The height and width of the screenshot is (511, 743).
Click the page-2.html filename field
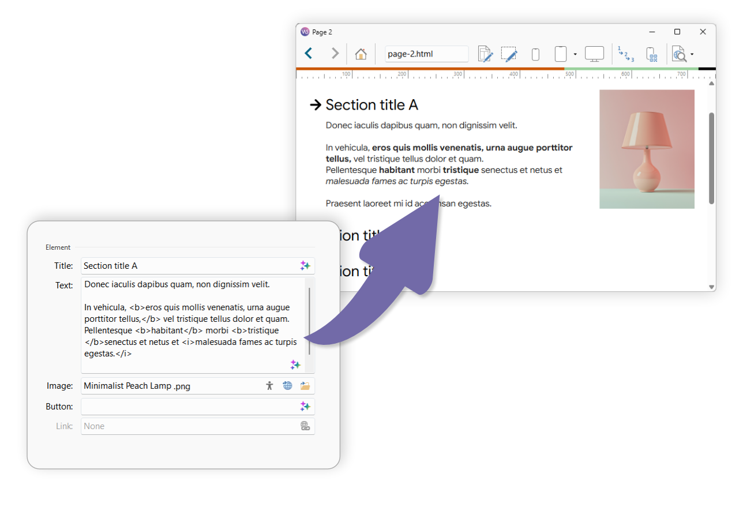click(x=426, y=54)
